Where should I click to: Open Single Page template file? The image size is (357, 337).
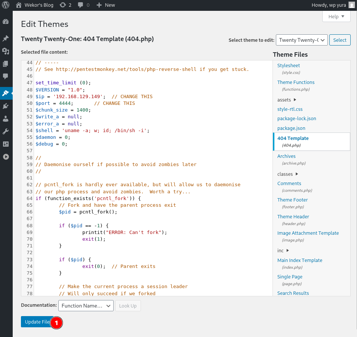tap(290, 277)
